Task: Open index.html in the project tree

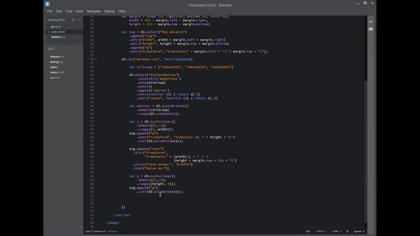Action: click(x=57, y=73)
